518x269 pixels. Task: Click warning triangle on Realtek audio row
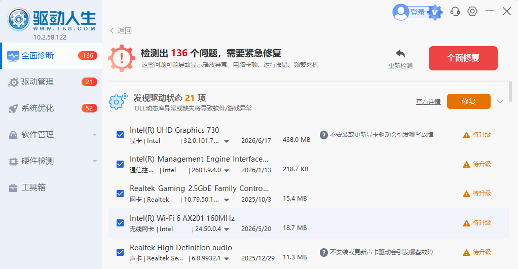pos(466,252)
